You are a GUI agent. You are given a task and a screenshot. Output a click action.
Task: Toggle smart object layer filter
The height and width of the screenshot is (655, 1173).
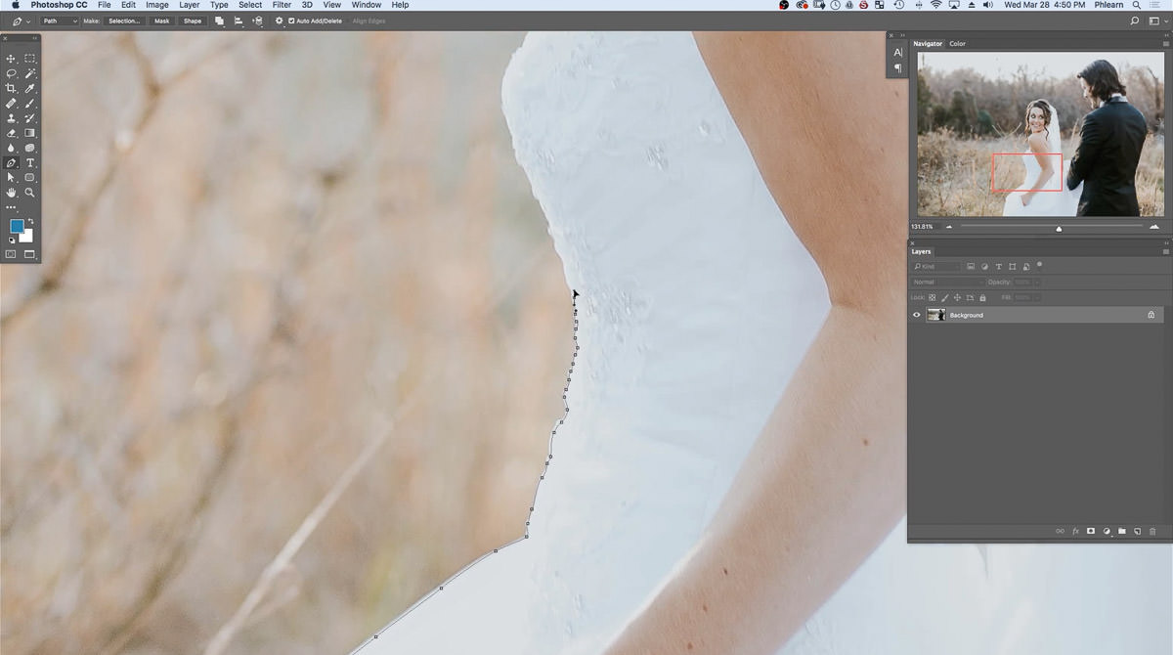pos(1026,266)
